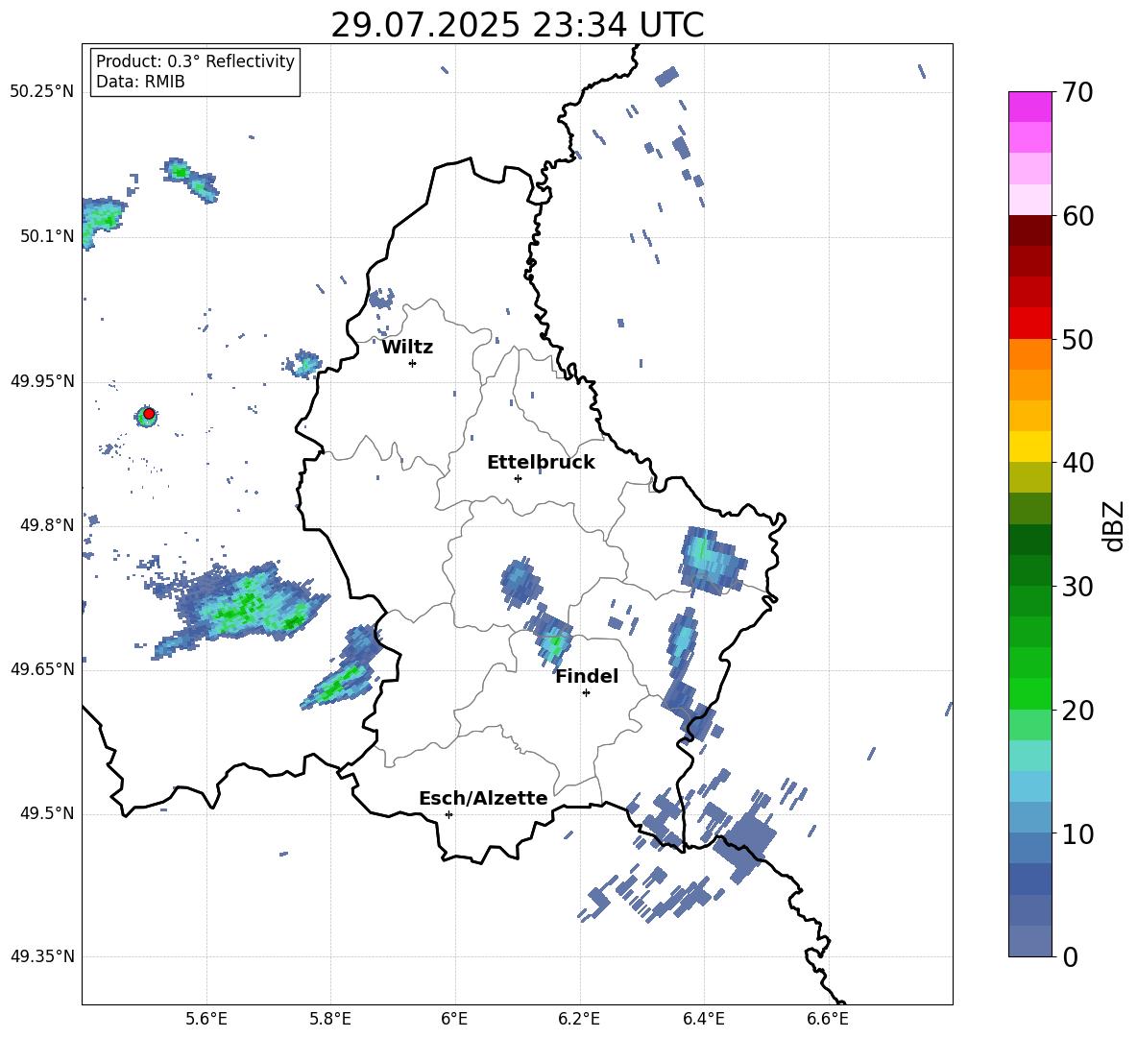Click the orange colorbar segment below 50
The height and width of the screenshot is (1038, 1137).
(x=1029, y=353)
